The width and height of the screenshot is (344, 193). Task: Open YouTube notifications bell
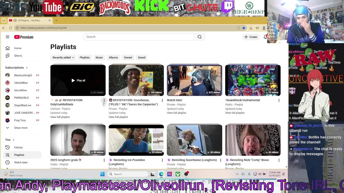coord(265,37)
